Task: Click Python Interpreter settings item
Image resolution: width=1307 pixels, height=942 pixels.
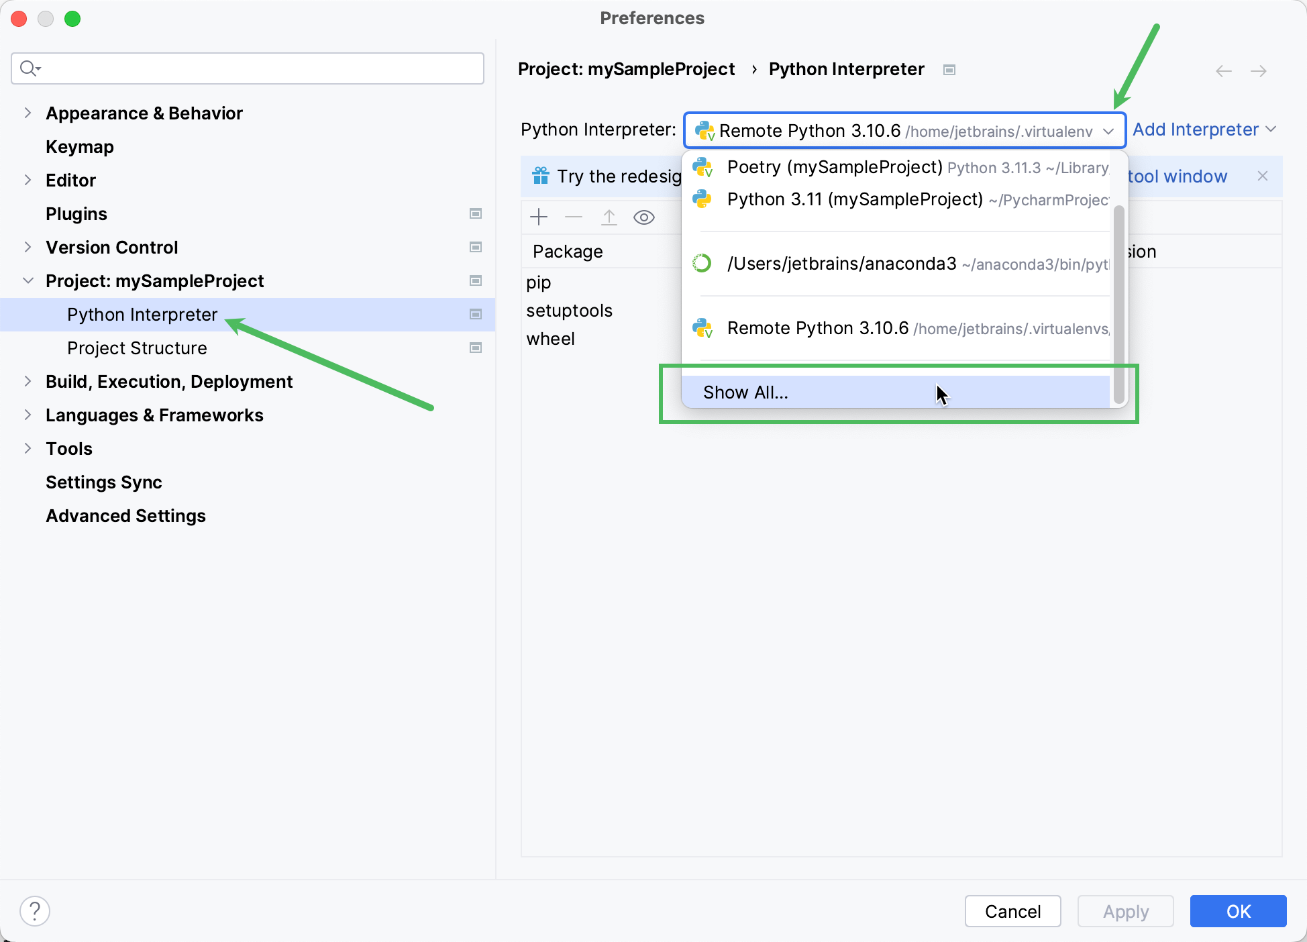Action: point(143,313)
